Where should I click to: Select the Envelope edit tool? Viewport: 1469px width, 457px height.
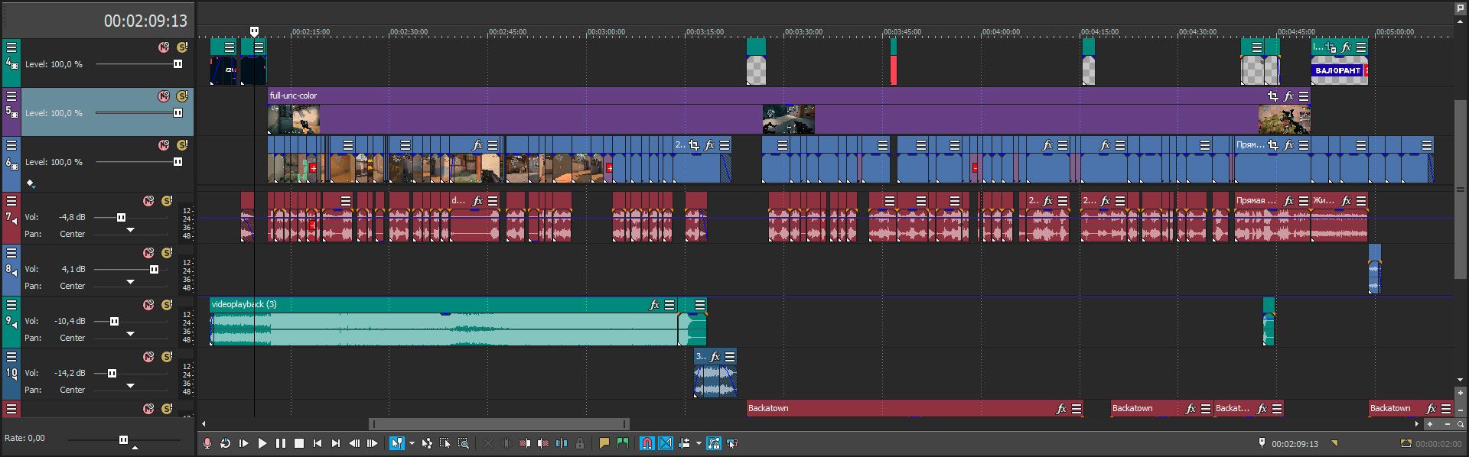[427, 443]
